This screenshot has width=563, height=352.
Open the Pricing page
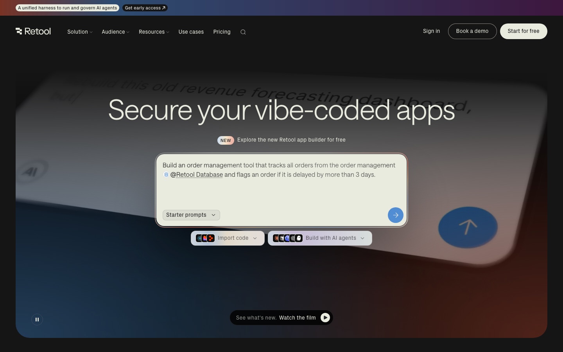[x=222, y=32]
